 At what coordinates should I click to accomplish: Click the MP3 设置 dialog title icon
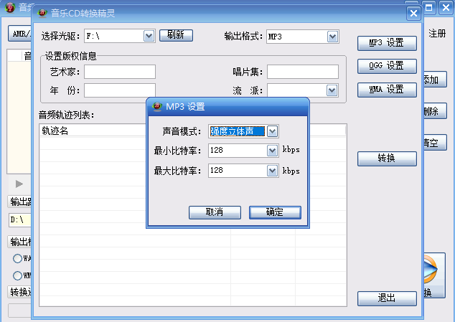pos(157,106)
